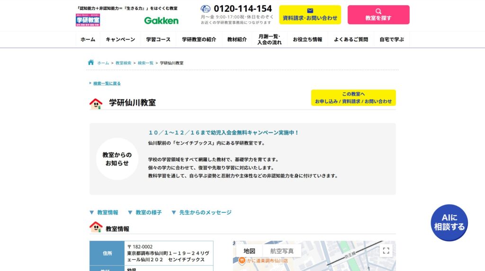Click the line 仙川駅前の「センイチブックス」内にある
This screenshot has height=271, width=485.
207,143
